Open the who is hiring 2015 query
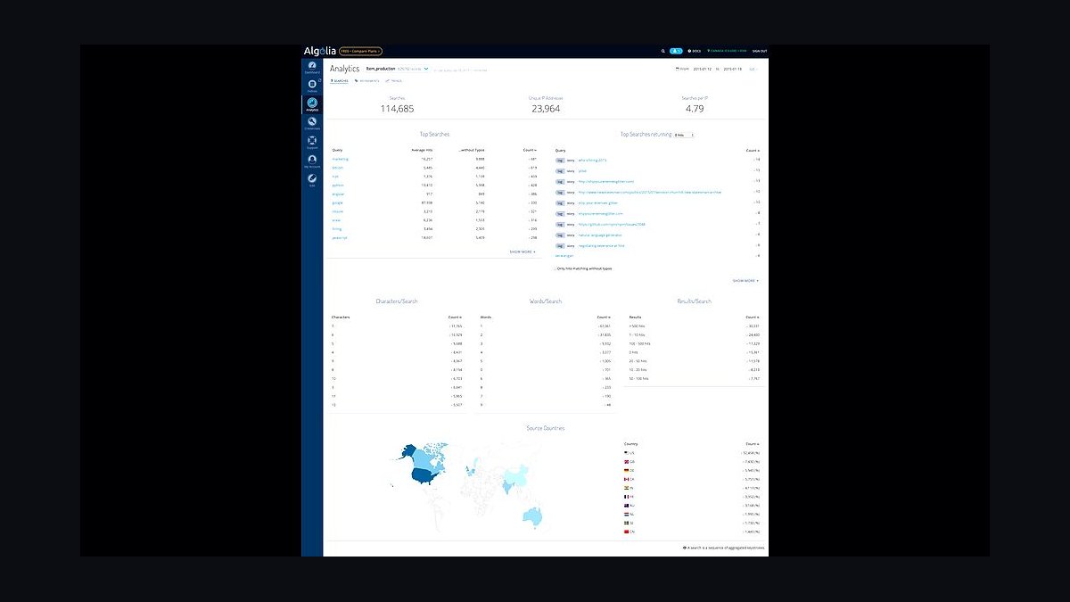Image resolution: width=1070 pixels, height=602 pixels. pos(592,160)
